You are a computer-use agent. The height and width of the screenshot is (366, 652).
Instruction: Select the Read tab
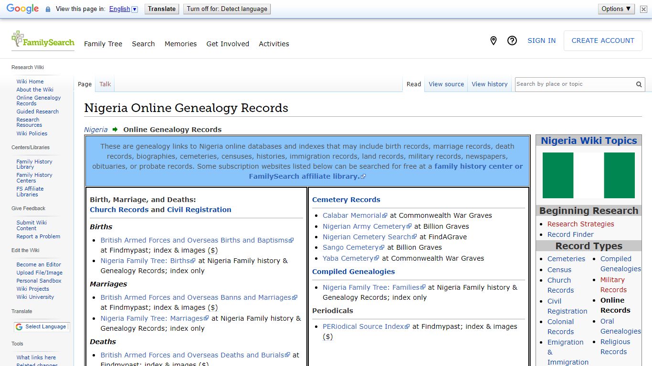(x=414, y=84)
